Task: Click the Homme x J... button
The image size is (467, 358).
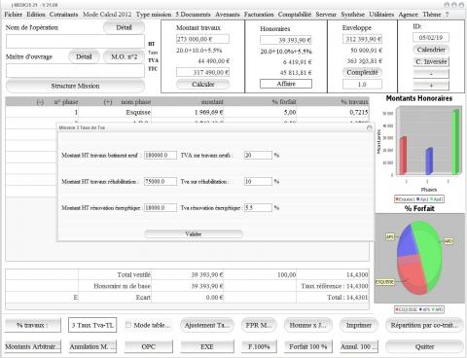Action: (307, 325)
